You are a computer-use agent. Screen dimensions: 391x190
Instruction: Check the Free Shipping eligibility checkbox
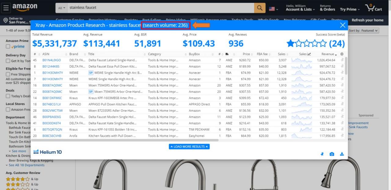point(8,74)
